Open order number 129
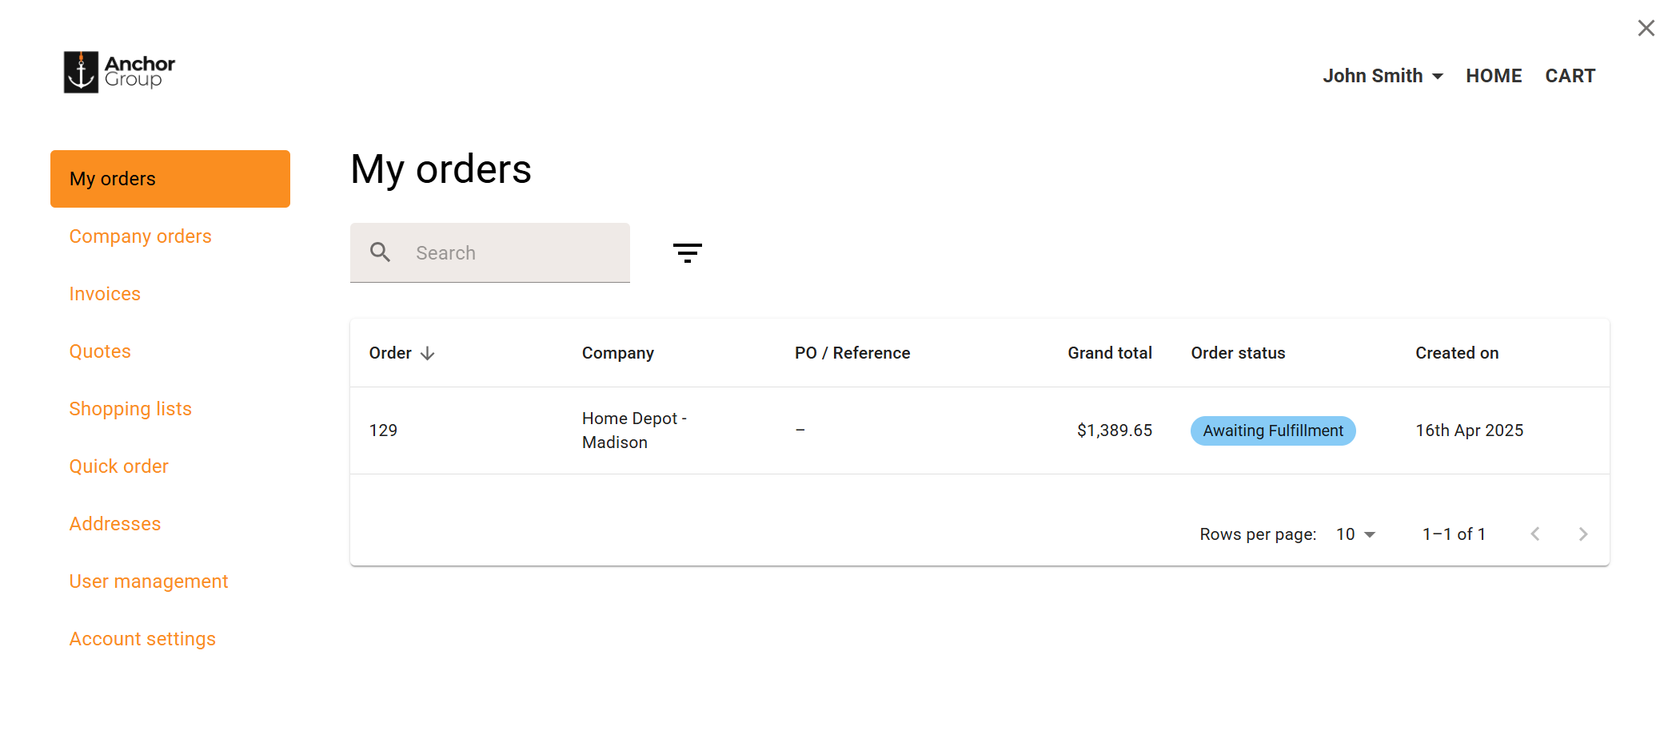The height and width of the screenshot is (734, 1676). (x=383, y=430)
